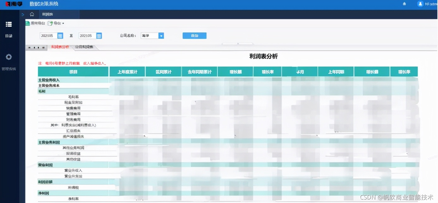Collapse the sidebar using the blue arrow

[22, 14]
